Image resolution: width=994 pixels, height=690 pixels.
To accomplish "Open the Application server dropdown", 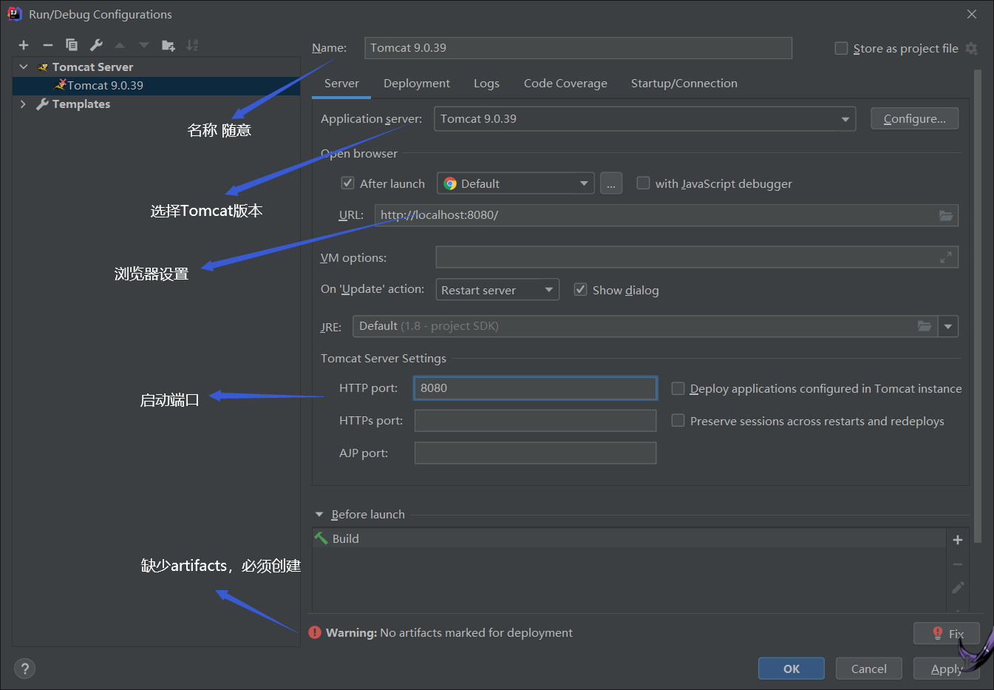I will (845, 119).
